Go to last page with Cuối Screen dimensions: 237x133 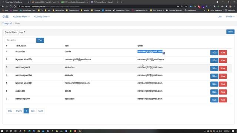pos(40,111)
